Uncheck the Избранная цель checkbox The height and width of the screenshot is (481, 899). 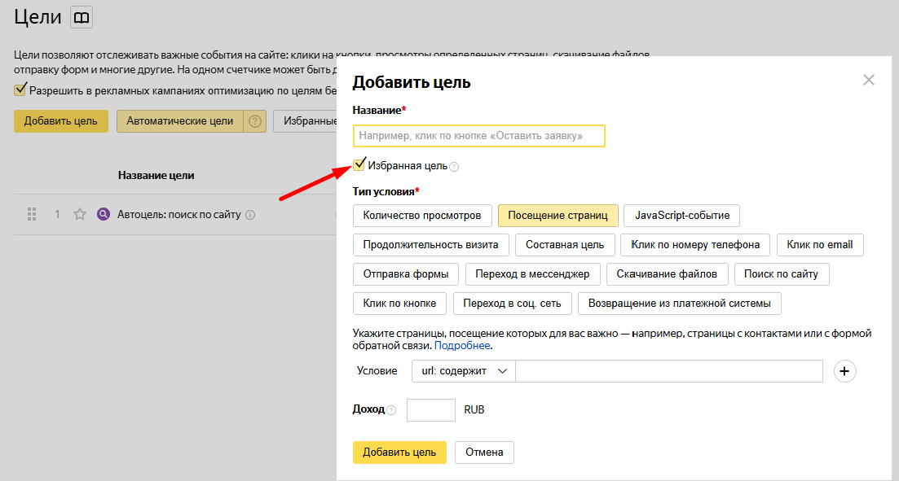coord(359,165)
